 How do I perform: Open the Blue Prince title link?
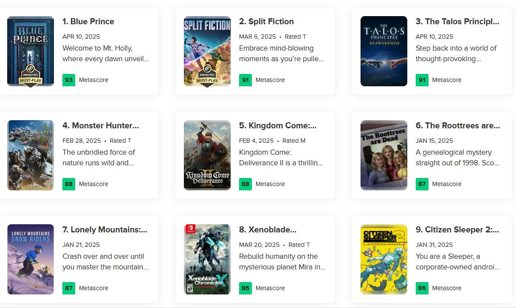coord(88,22)
